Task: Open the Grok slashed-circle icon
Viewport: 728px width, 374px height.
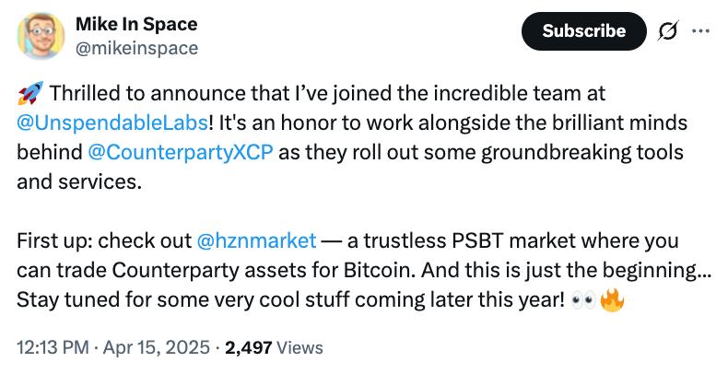Action: click(668, 31)
